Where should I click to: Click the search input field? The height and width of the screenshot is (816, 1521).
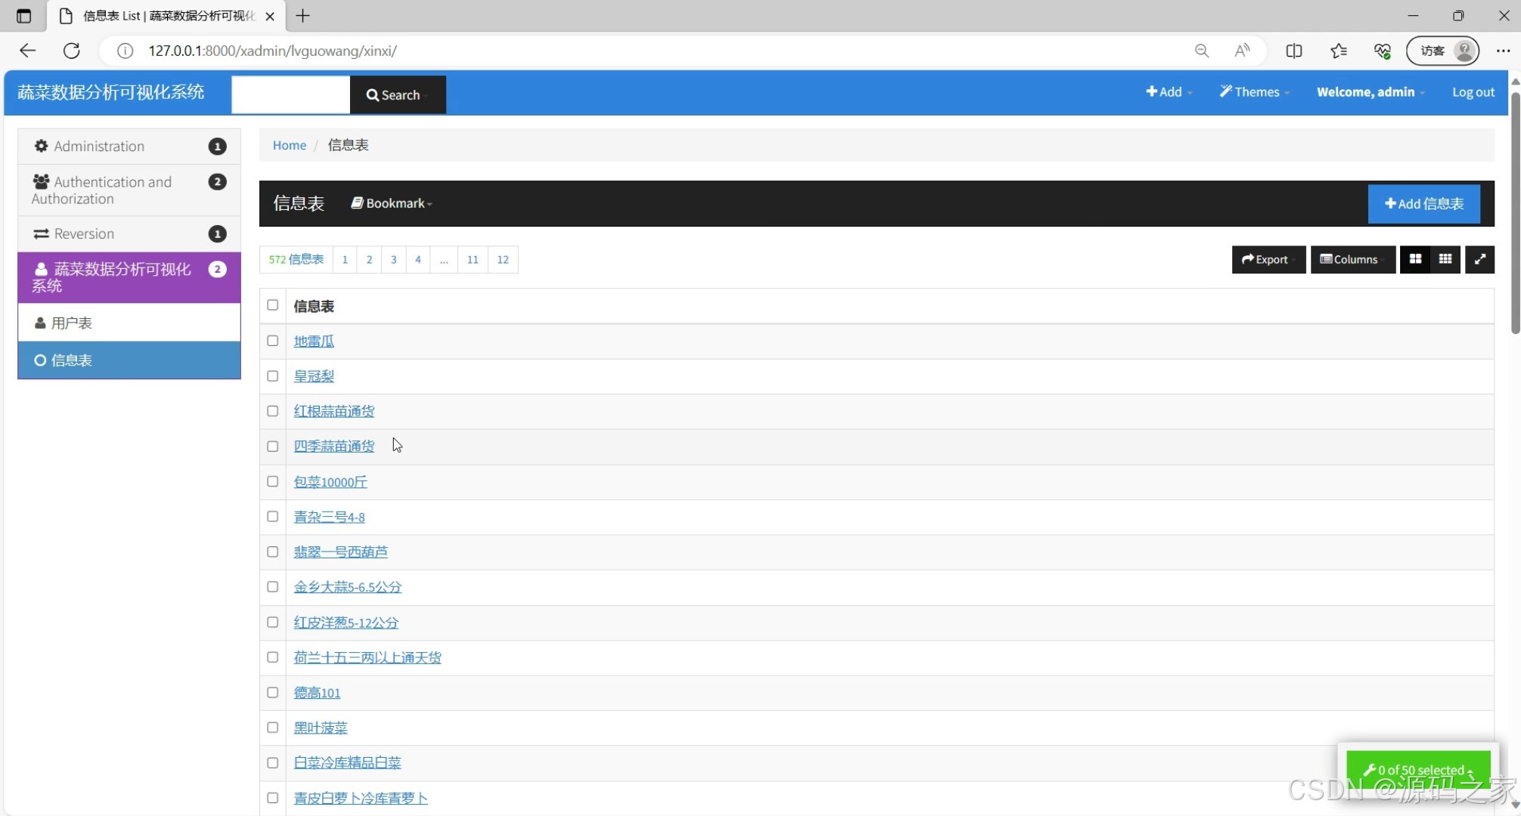click(x=291, y=94)
